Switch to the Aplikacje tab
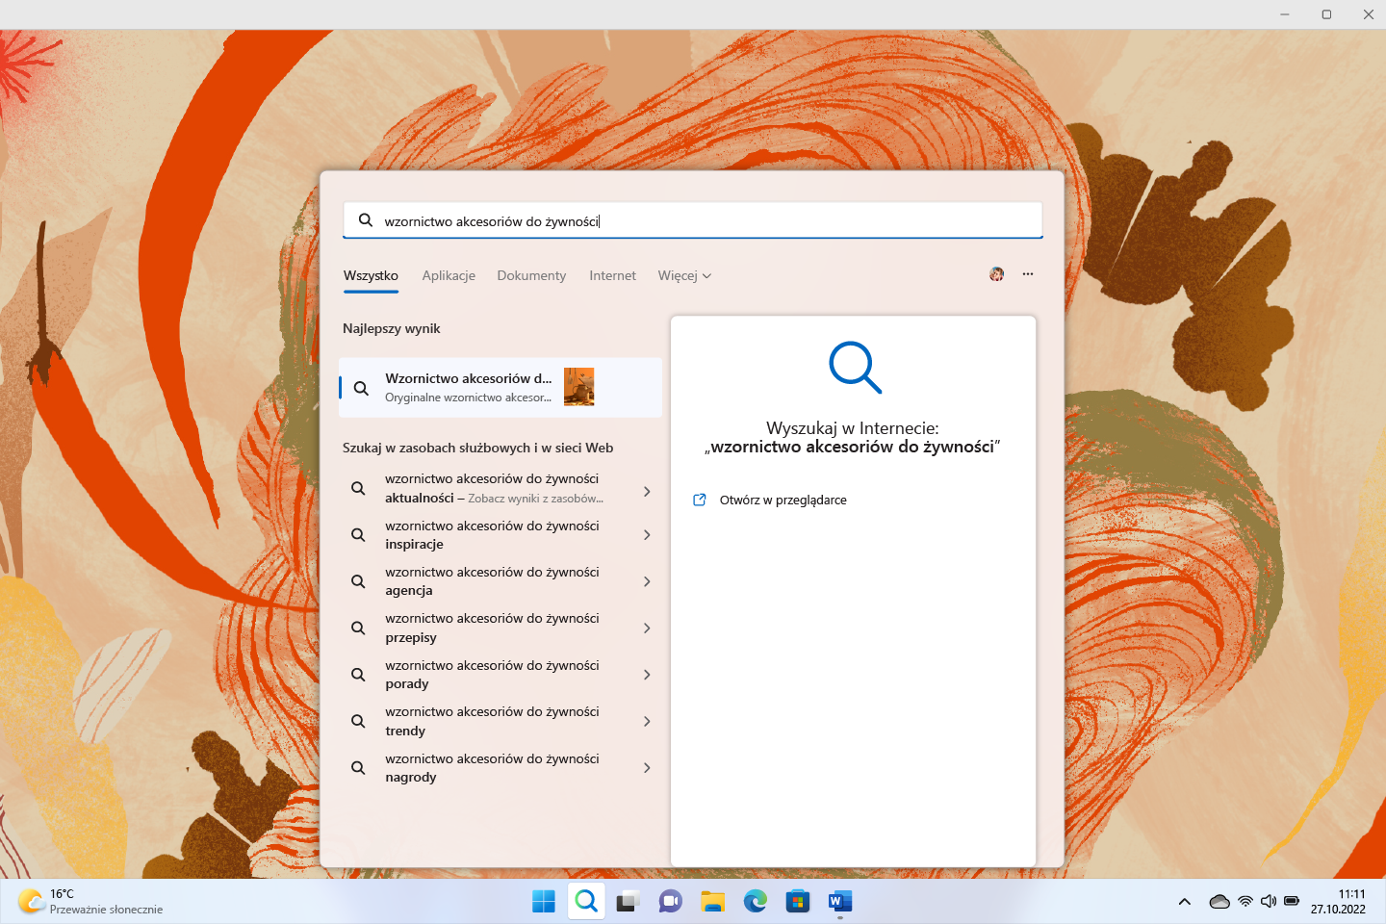The width and height of the screenshot is (1386, 924). click(x=449, y=276)
